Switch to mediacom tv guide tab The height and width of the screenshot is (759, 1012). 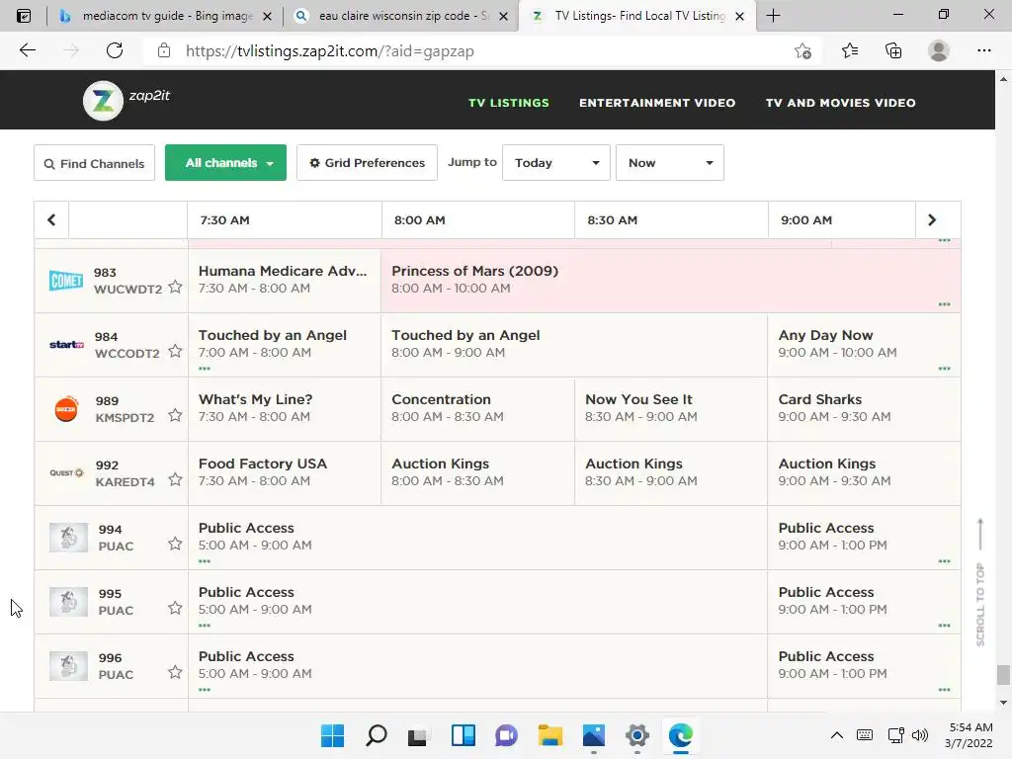[165, 16]
